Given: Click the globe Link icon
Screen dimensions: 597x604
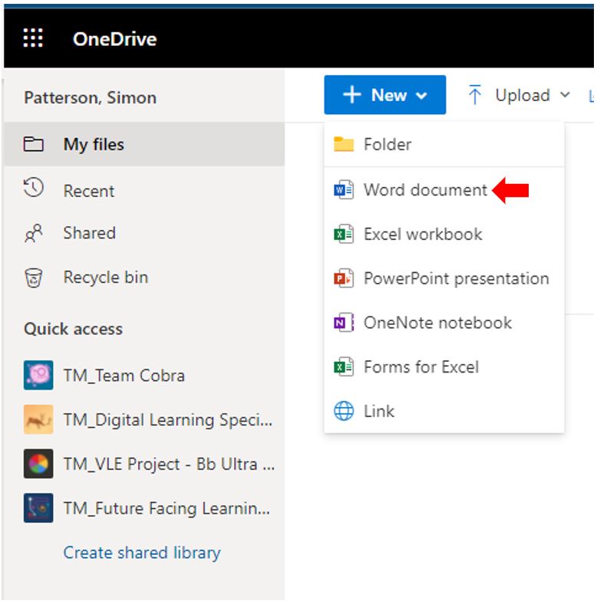Looking at the screenshot, I should coord(344,411).
